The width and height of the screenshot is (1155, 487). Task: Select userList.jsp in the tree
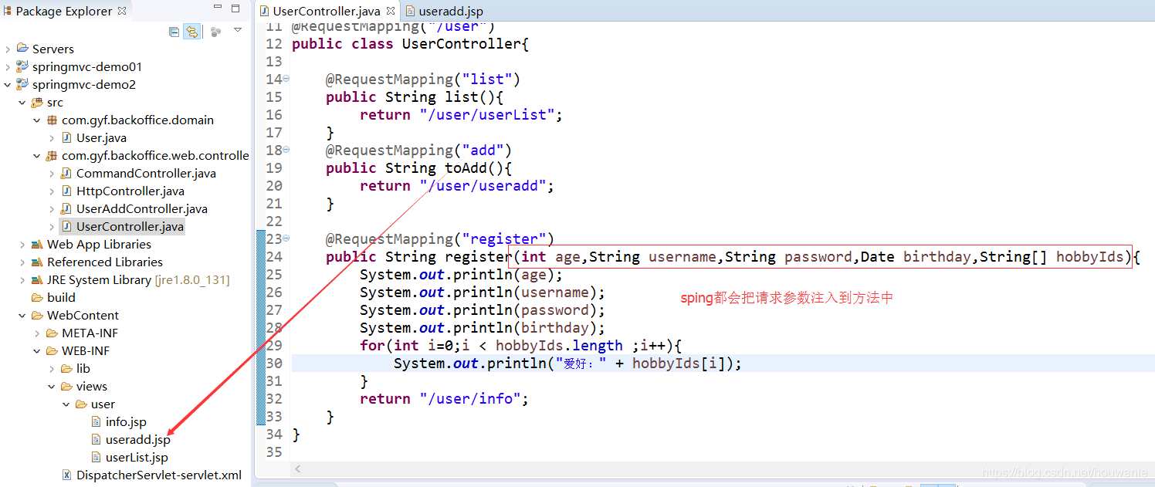click(137, 457)
